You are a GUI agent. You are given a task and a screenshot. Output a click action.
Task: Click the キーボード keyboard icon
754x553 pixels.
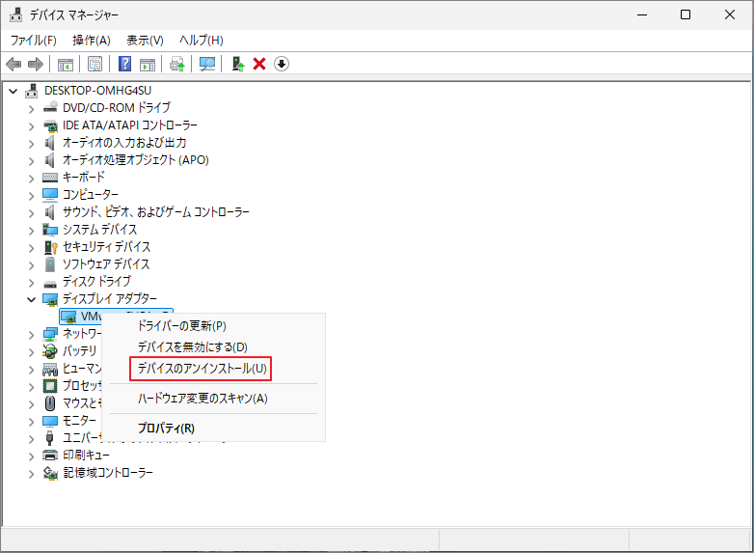(50, 178)
